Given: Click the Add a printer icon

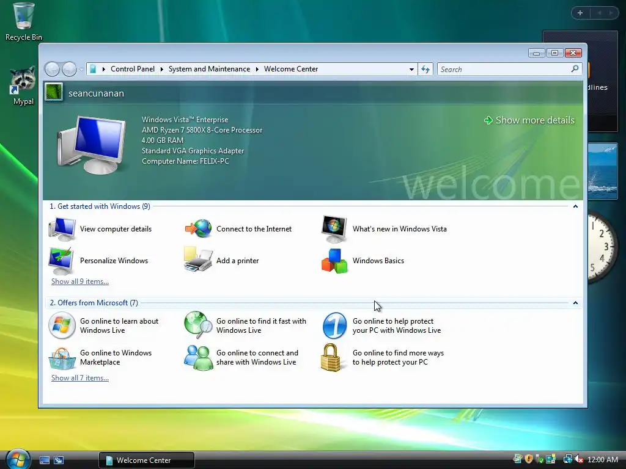Looking at the screenshot, I should [x=198, y=260].
